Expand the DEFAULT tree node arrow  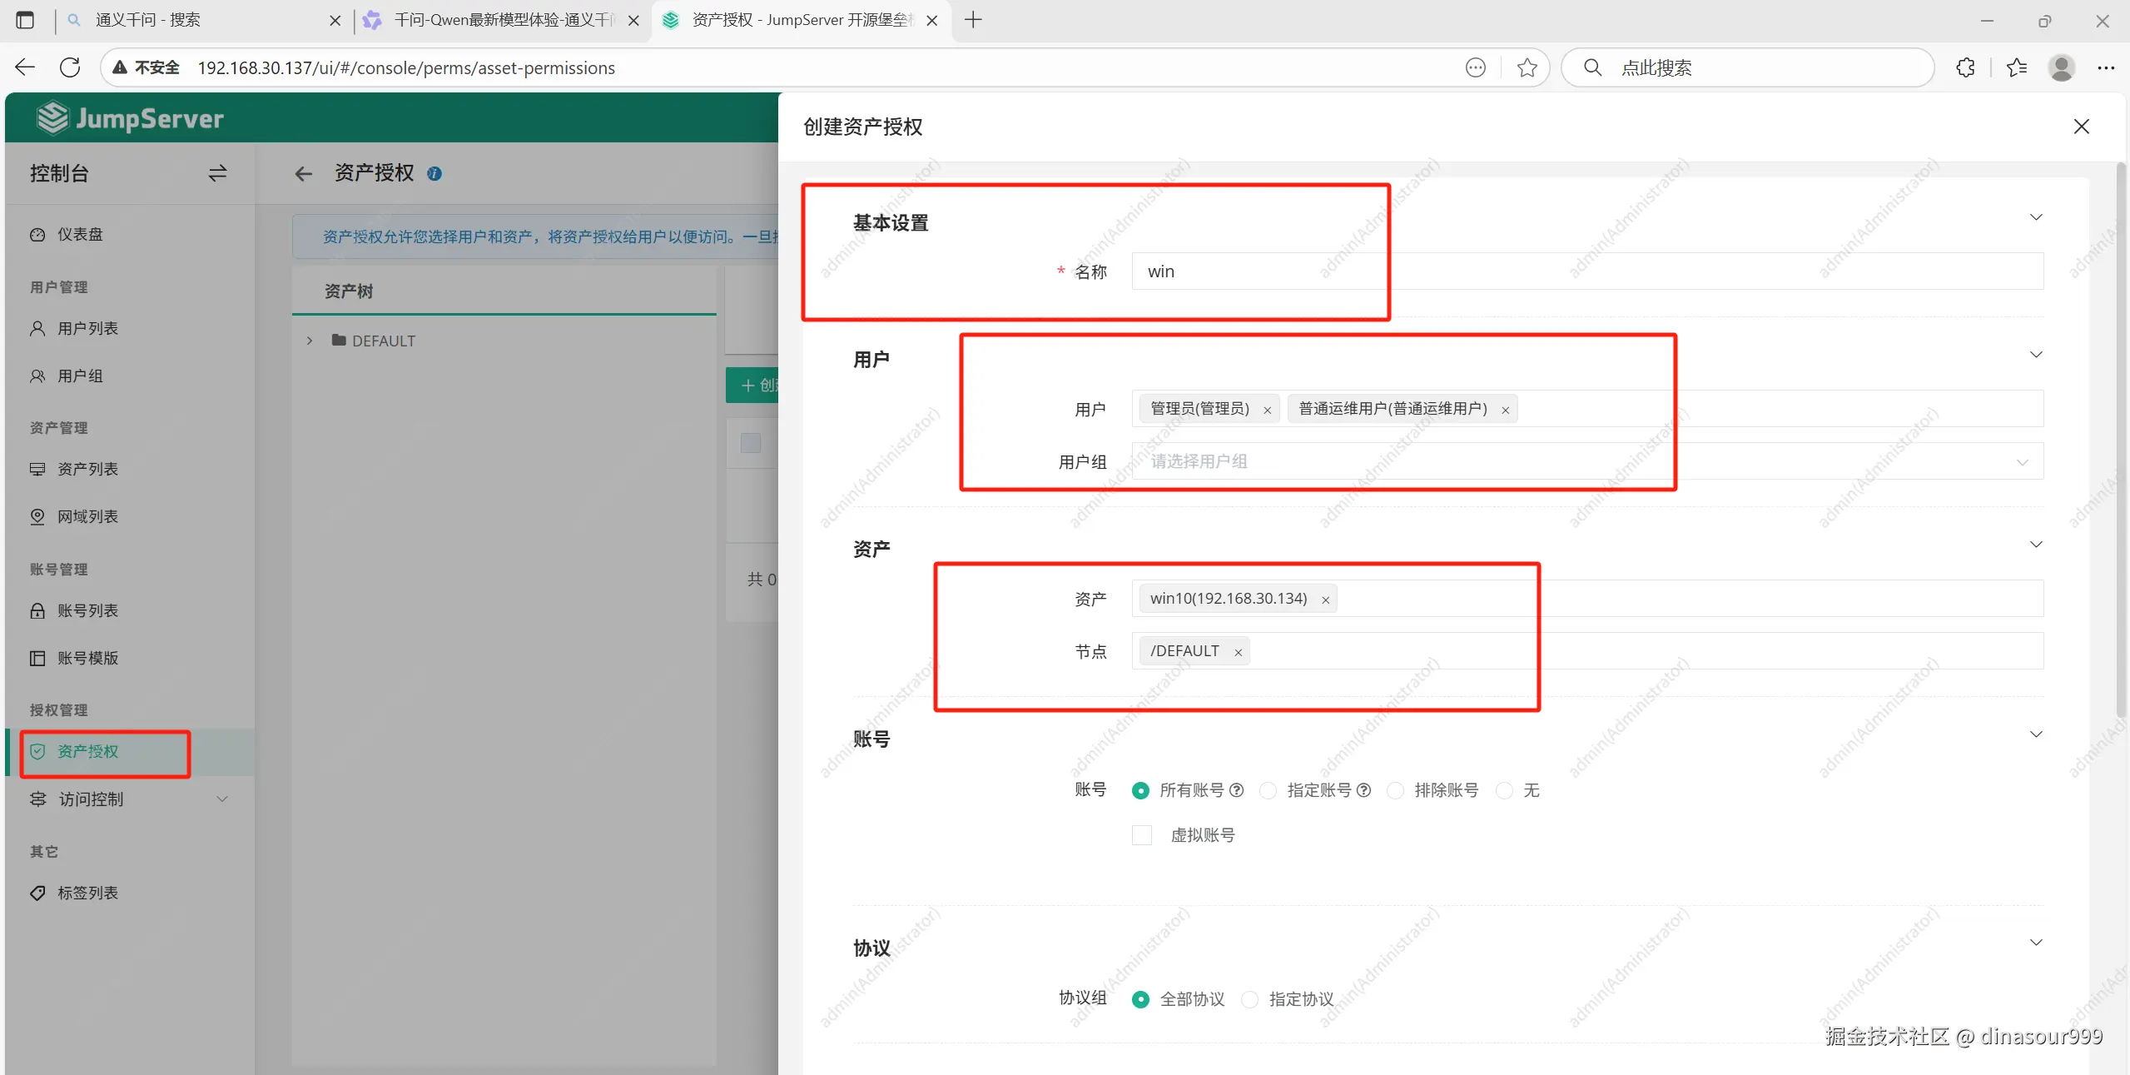pyautogui.click(x=310, y=341)
